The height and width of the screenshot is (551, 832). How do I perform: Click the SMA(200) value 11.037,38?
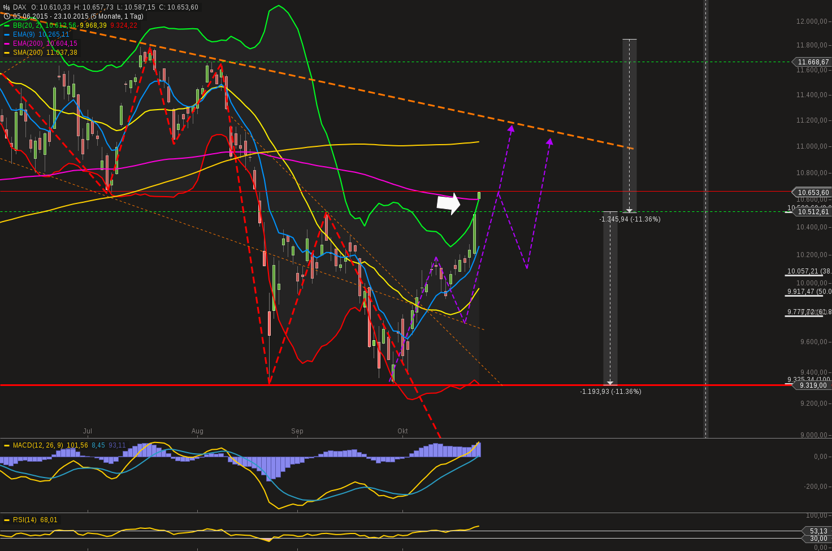(x=62, y=53)
